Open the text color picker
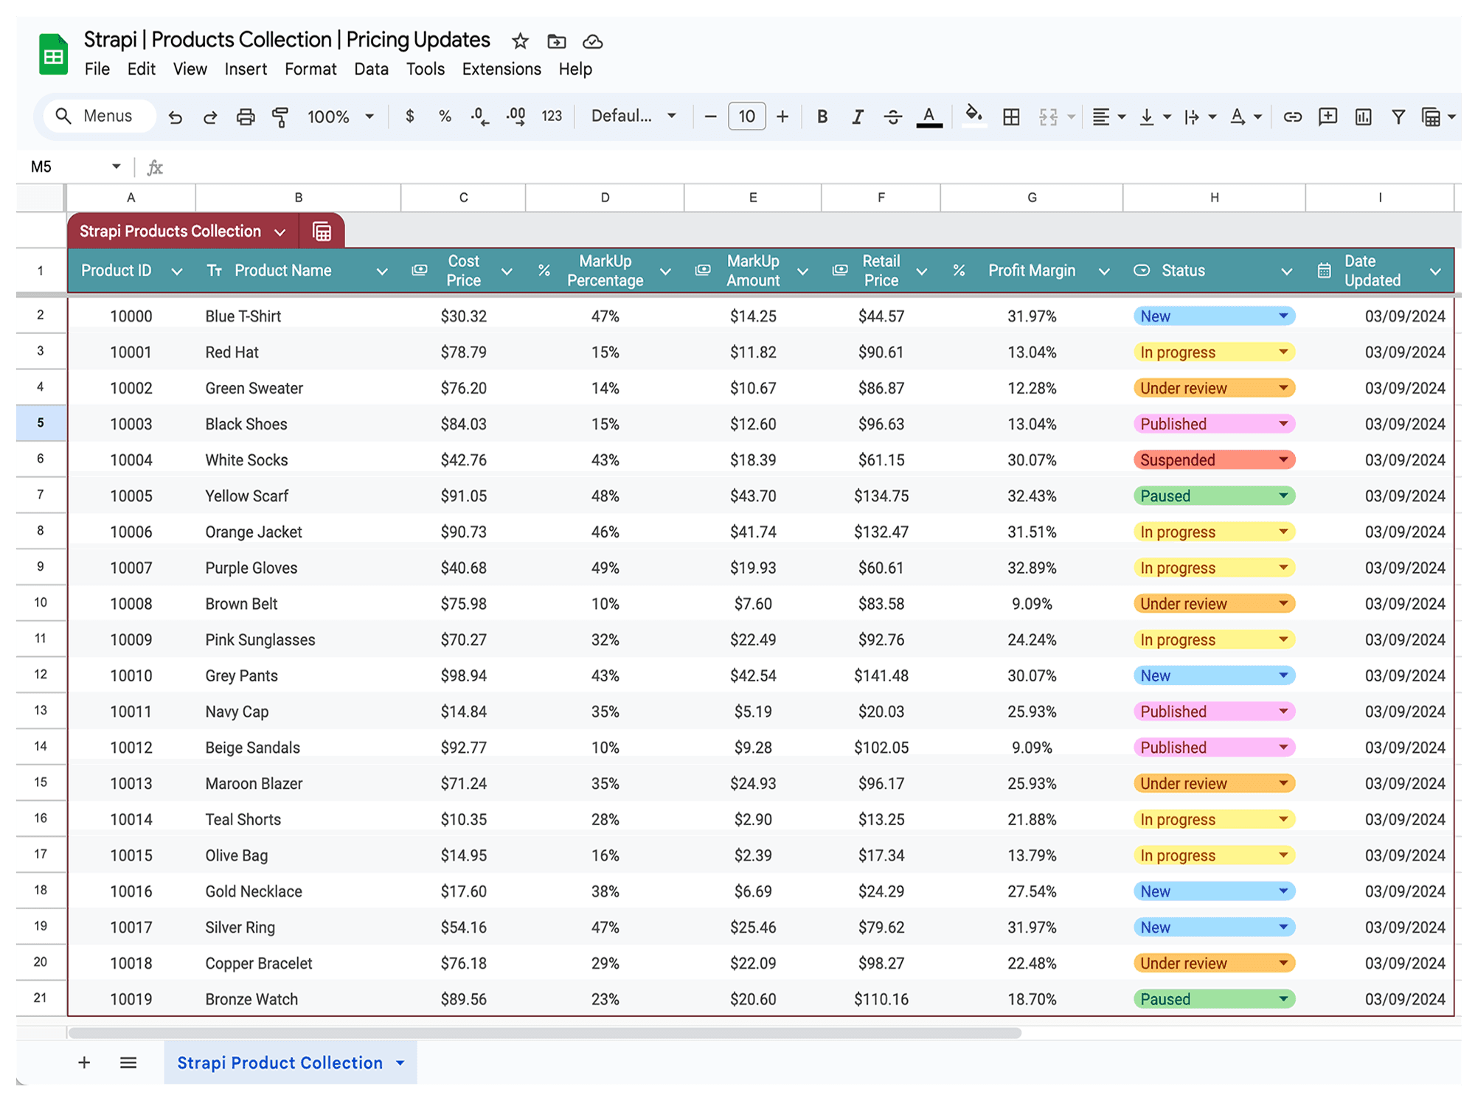The height and width of the screenshot is (1106, 1475). click(x=929, y=116)
